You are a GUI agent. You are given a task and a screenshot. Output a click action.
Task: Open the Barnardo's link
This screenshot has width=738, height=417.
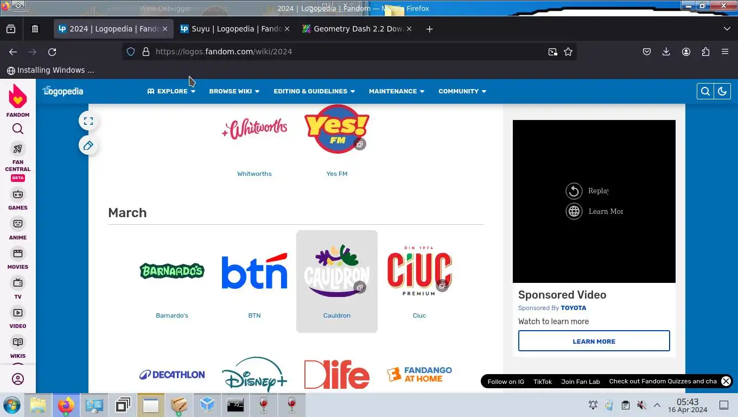[172, 315]
